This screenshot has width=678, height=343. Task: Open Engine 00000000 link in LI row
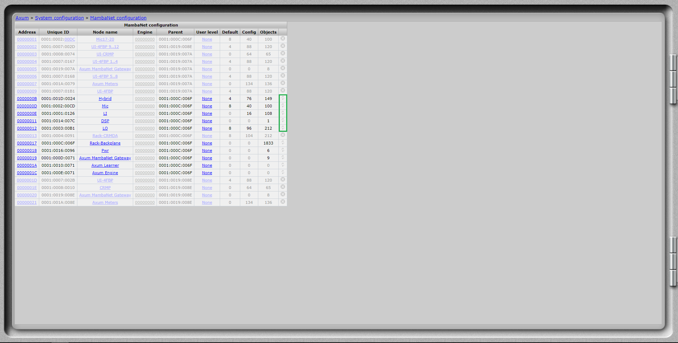145,114
